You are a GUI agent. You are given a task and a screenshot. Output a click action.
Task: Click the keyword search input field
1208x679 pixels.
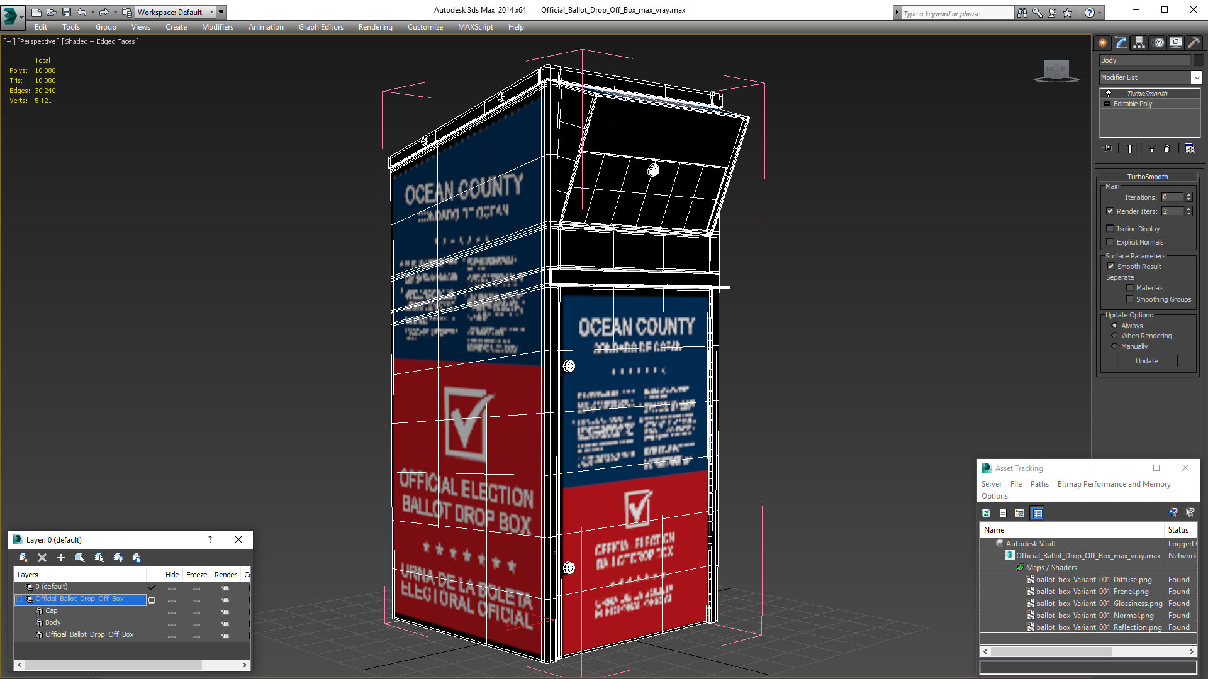957,13
